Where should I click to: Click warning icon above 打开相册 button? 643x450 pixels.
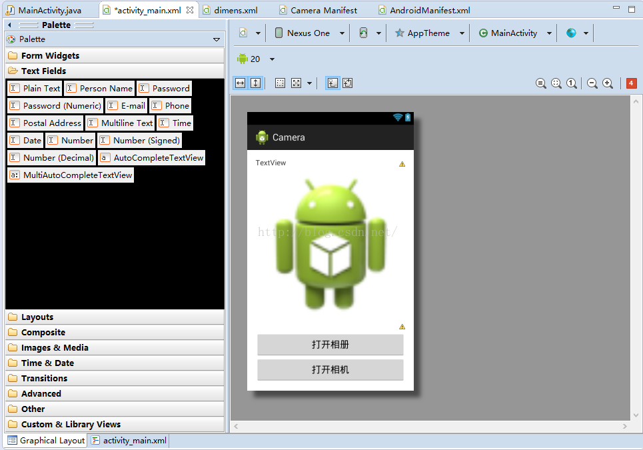coord(402,327)
